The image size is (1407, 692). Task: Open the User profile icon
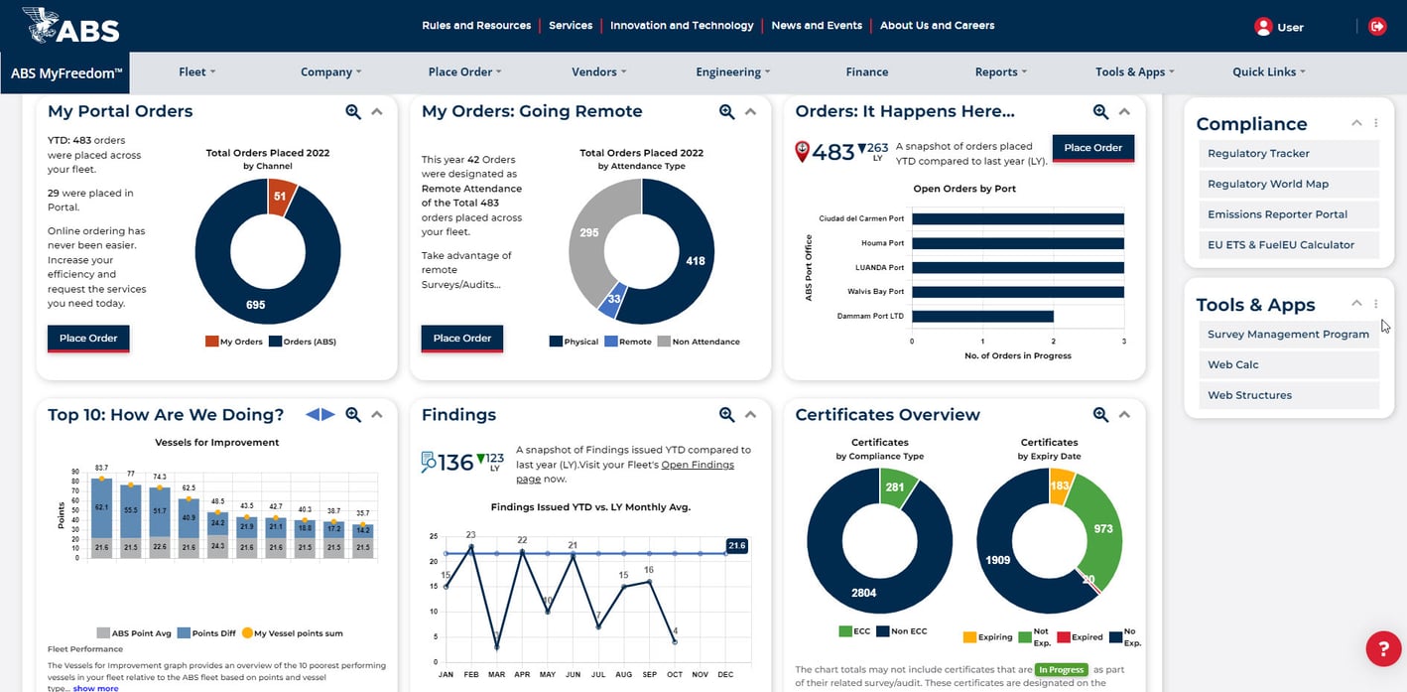click(x=1263, y=27)
